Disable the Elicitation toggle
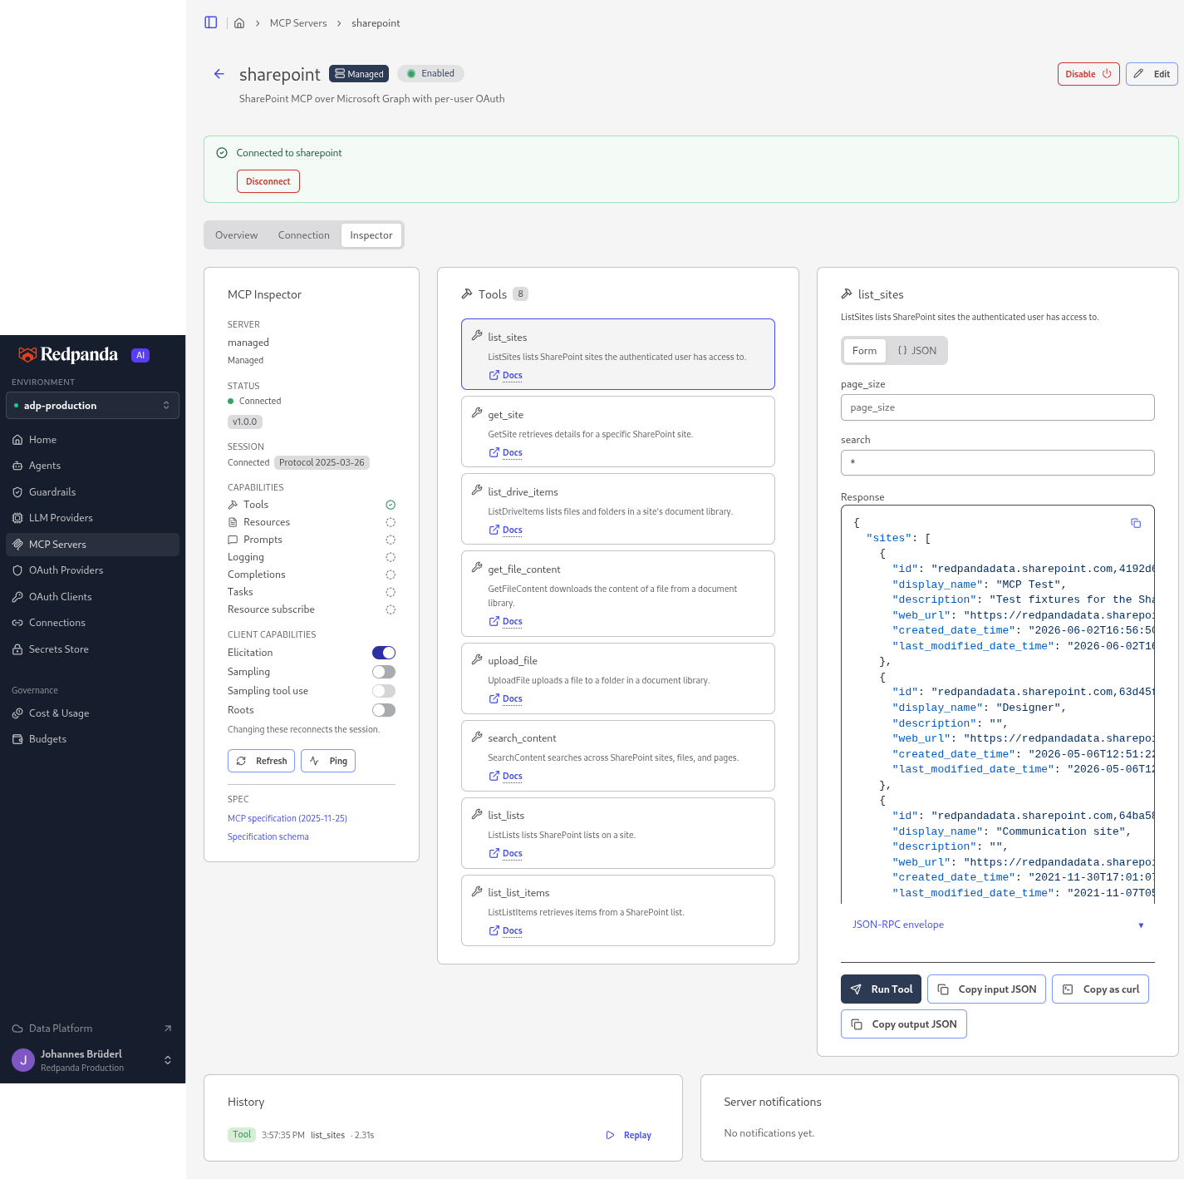 point(384,653)
